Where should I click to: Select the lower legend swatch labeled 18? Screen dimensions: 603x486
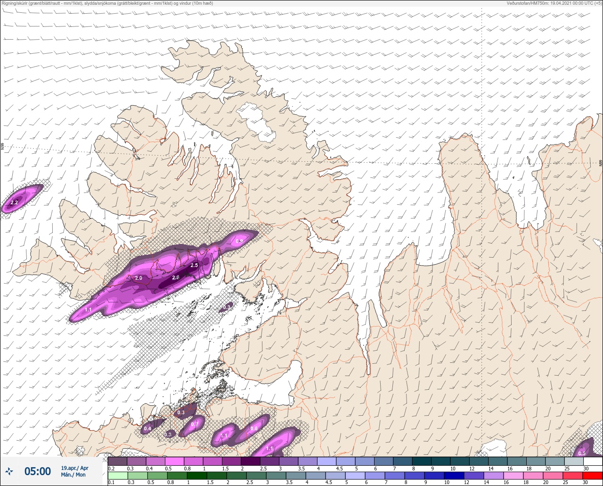pyautogui.click(x=533, y=476)
